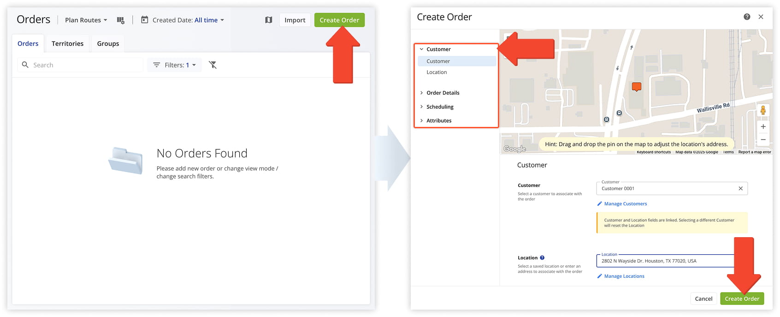Image resolution: width=780 pixels, height=317 pixels.
Task: Click the Customer field showing Customer 0001
Action: click(x=672, y=188)
